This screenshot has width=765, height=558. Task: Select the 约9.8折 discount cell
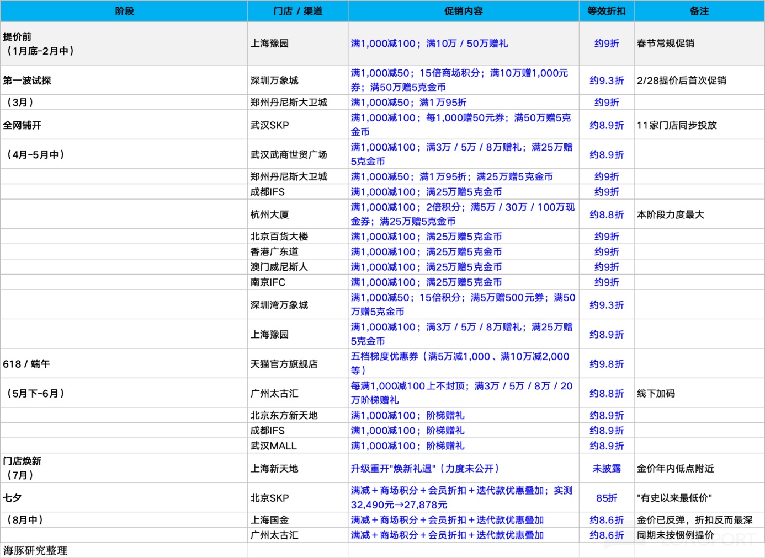607,363
